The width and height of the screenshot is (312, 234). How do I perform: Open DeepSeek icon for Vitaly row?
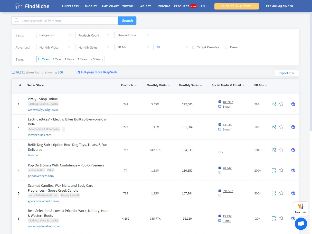[293, 104]
